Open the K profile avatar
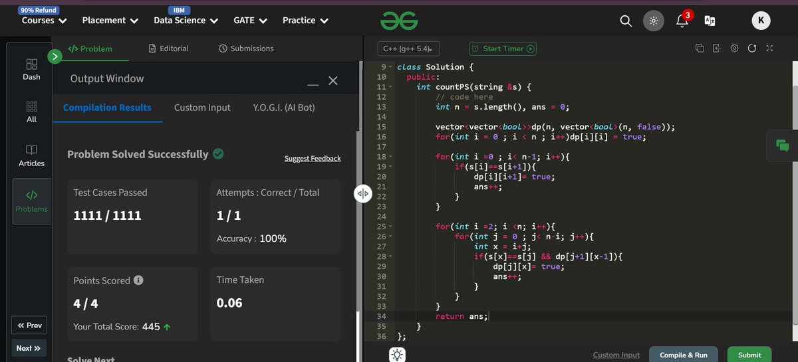798x362 pixels. 761,21
